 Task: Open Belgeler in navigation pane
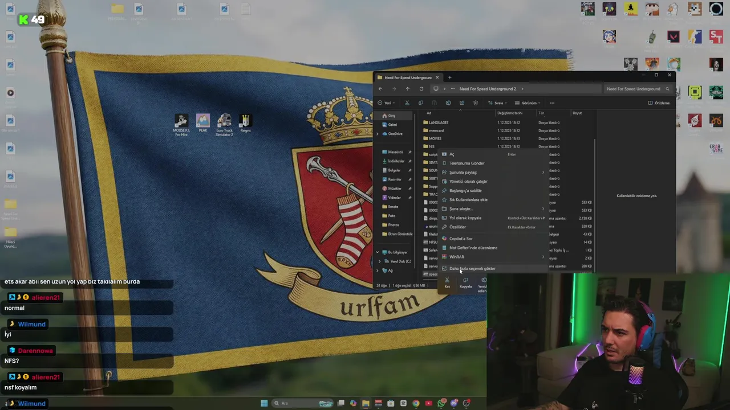point(391,170)
